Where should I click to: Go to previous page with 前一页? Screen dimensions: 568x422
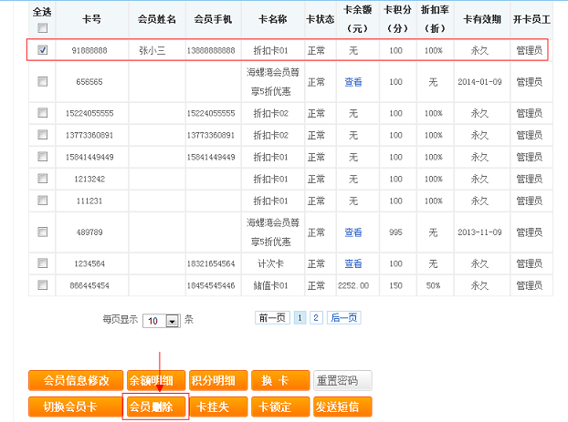point(273,318)
